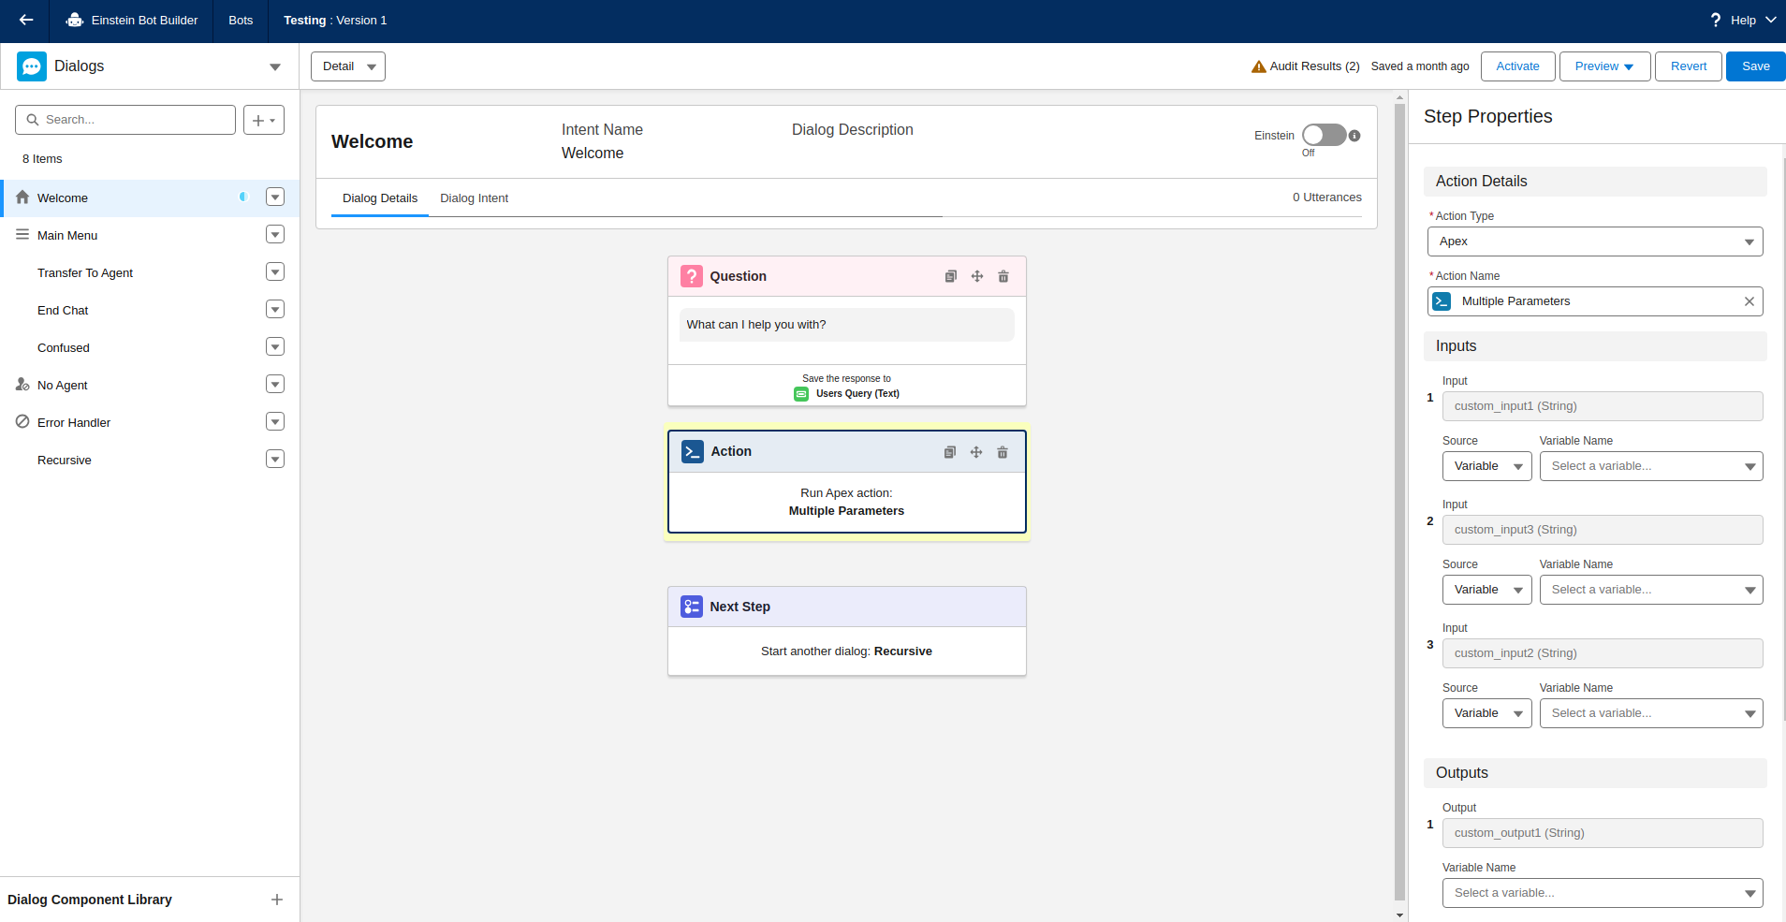
Task: Delete the Action step
Action: coord(1003,452)
